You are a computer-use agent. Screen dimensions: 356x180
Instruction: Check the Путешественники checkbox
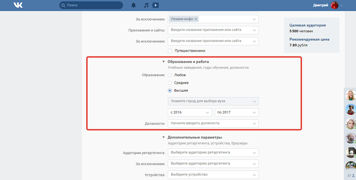click(x=170, y=51)
